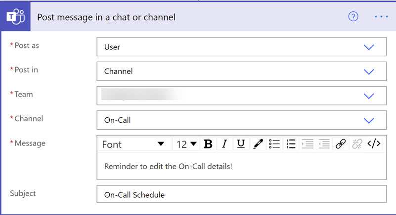Viewport: 396px width, 215px height.
Task: Insert a bulleted list
Action: [x=274, y=144]
